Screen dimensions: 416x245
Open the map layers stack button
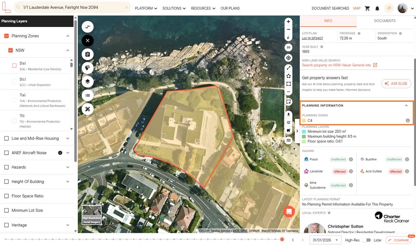point(87,82)
